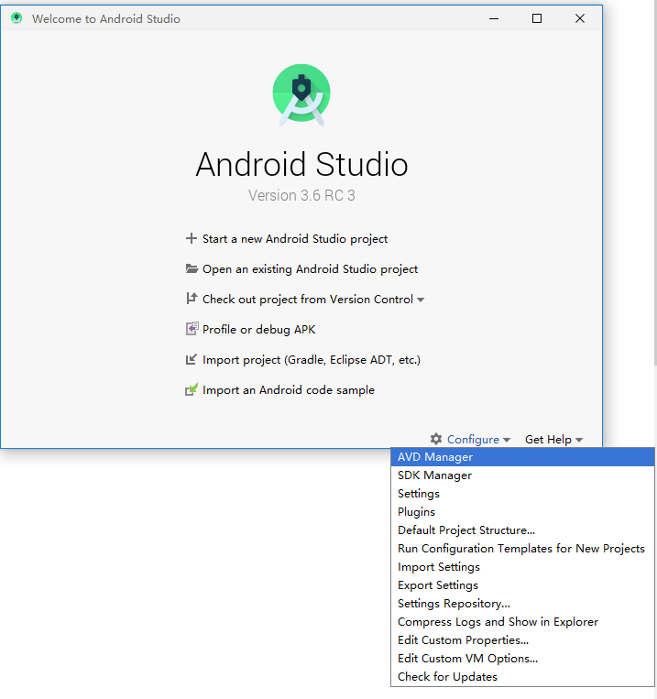Choose Import Settings menu item
657x699 pixels.
point(522,566)
